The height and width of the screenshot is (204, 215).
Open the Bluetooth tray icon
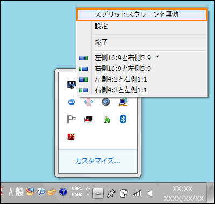(x=123, y=119)
